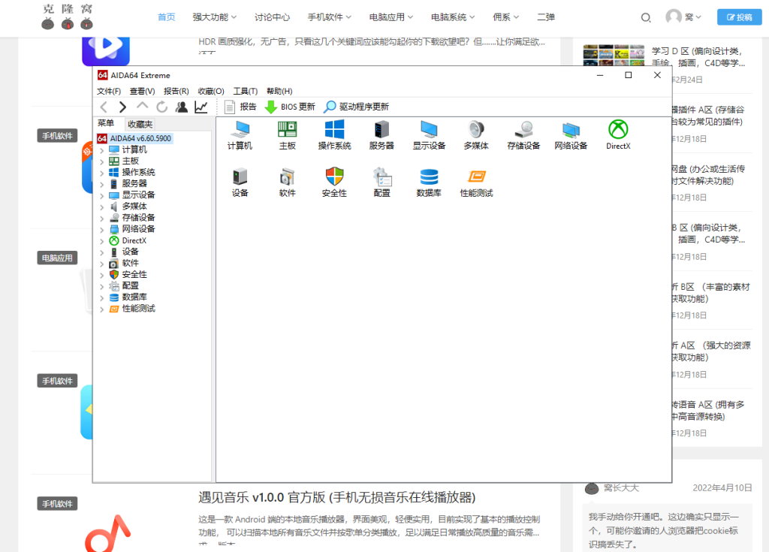Click the Forward arrow in AIDA64 toolbar

coord(122,107)
